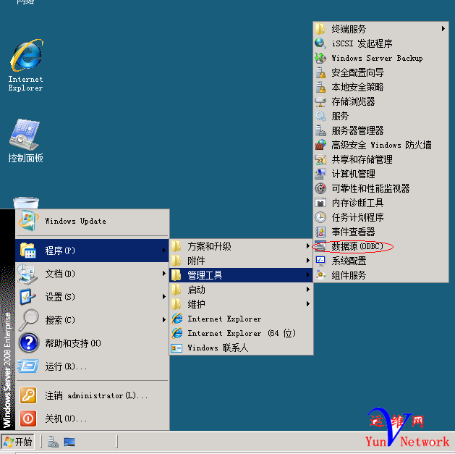Click 帮助和支持(H) label text
This screenshot has width=455, height=454.
pyautogui.click(x=73, y=343)
